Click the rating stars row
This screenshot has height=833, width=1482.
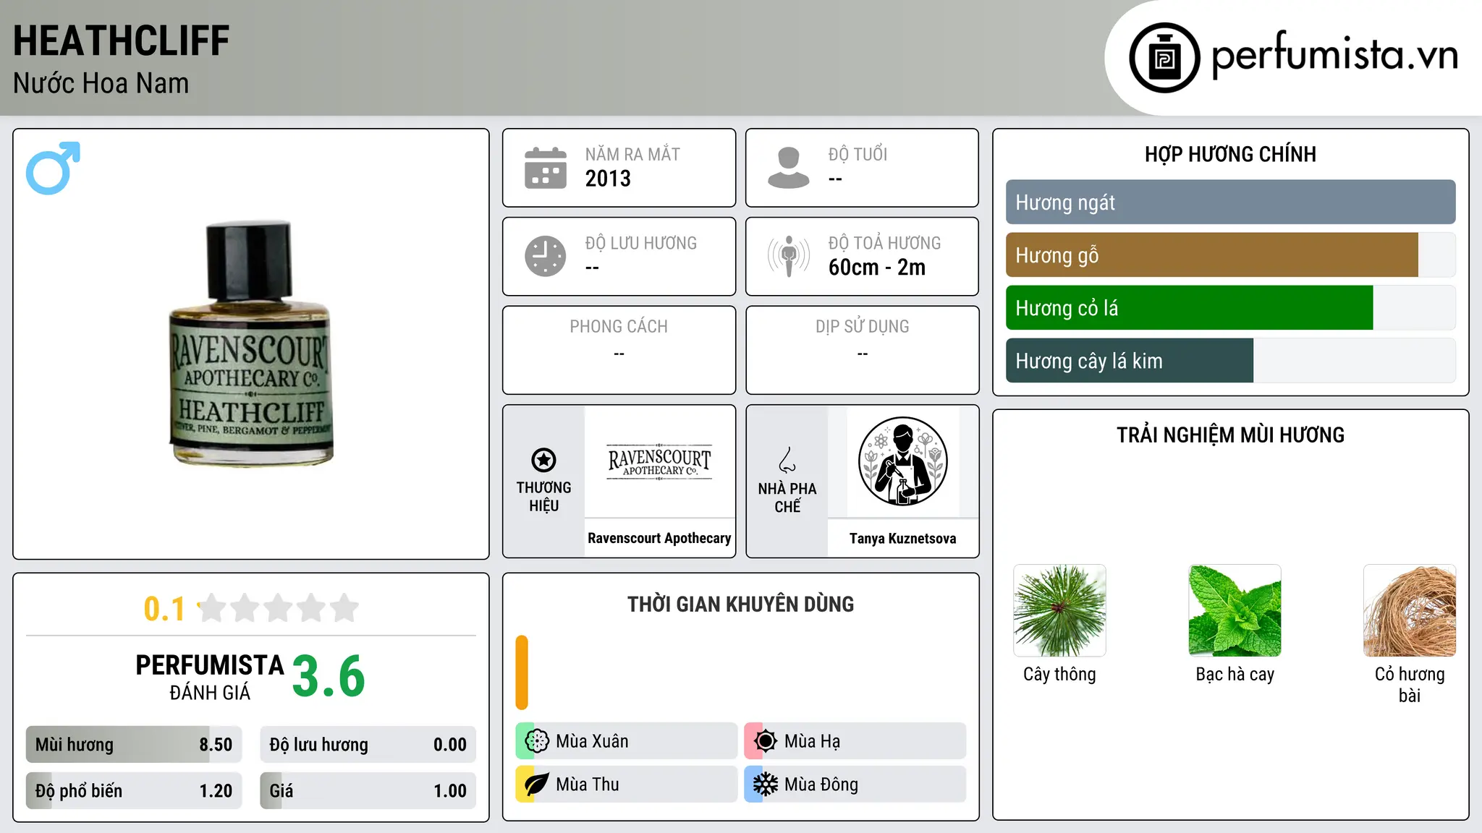coord(278,608)
